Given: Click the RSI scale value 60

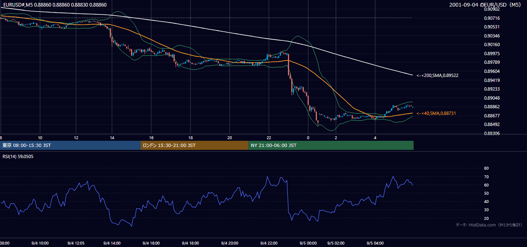Looking at the screenshot, I should click(486, 185).
